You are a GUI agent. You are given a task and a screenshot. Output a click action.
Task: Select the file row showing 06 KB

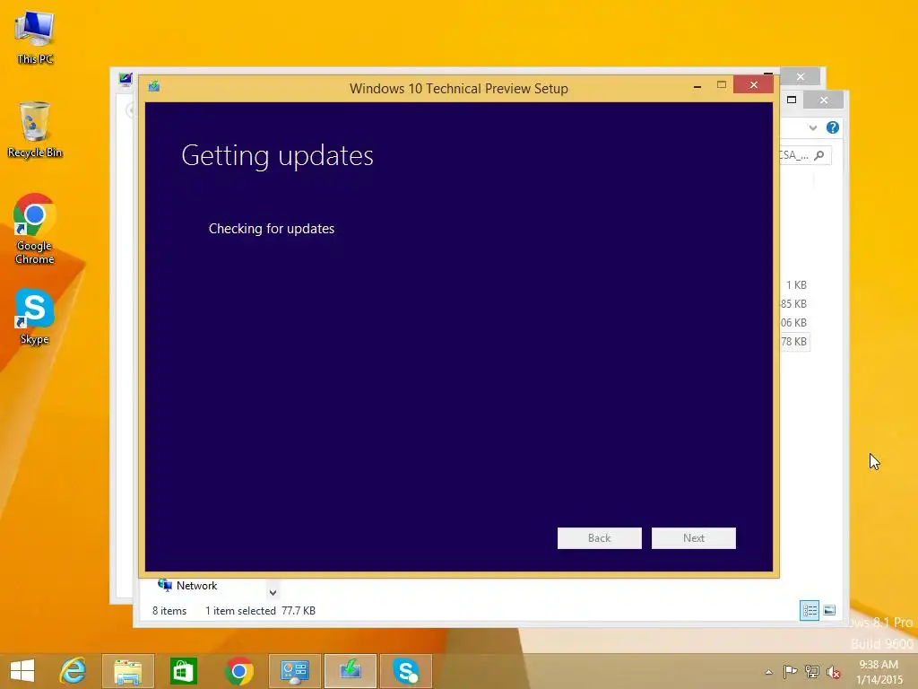pos(795,322)
